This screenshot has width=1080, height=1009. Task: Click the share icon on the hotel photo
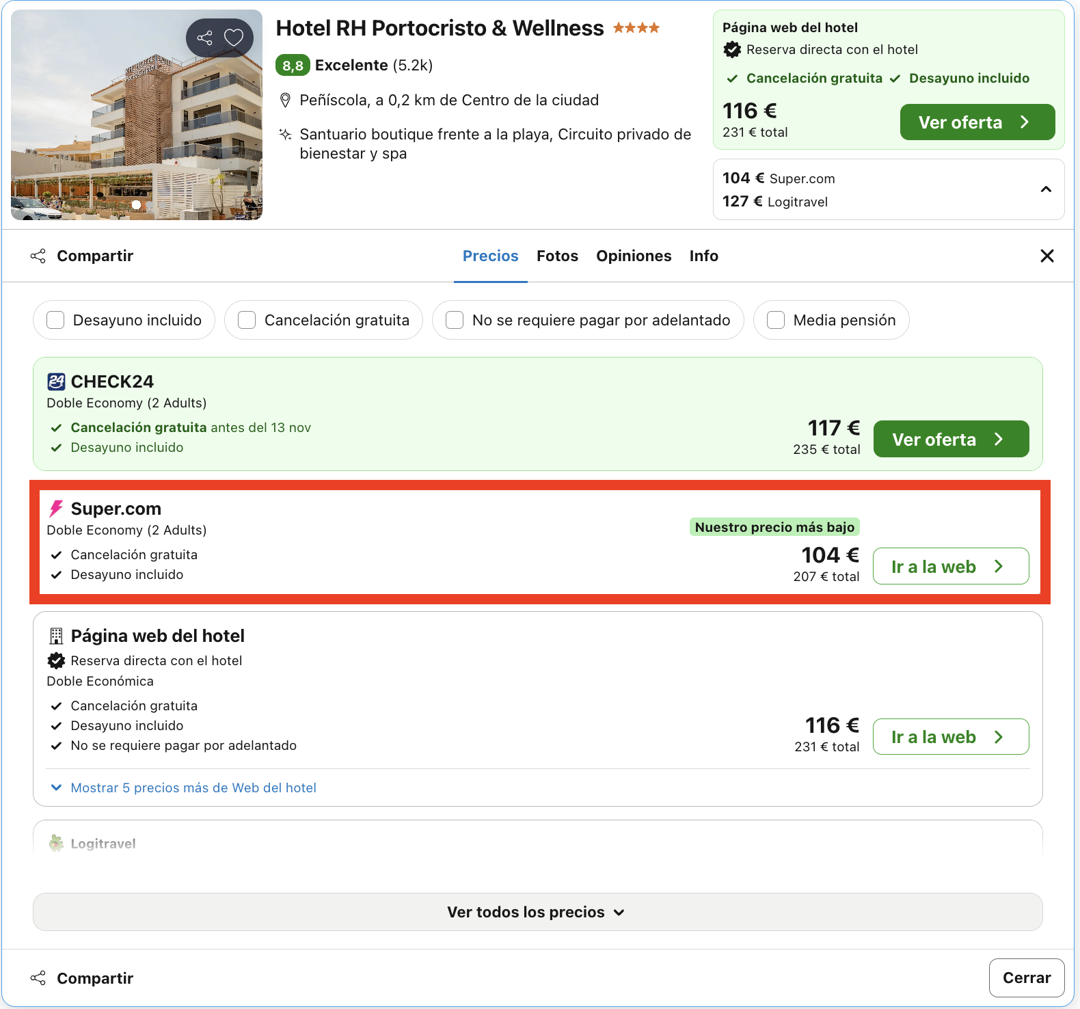[x=204, y=38]
